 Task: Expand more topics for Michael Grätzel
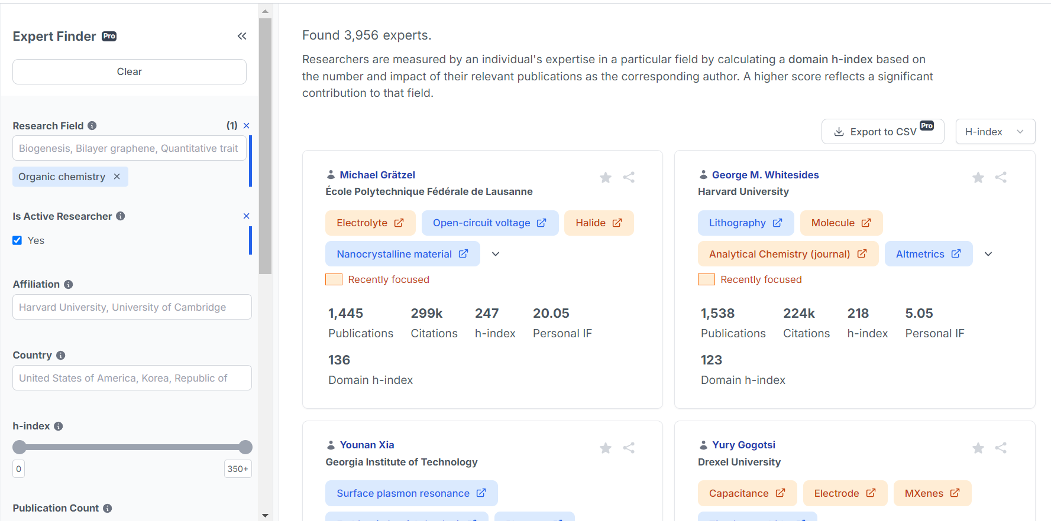(496, 254)
